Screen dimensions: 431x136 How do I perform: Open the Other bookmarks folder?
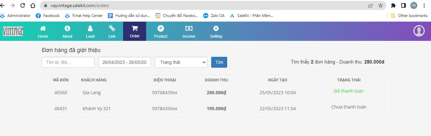click(x=409, y=15)
